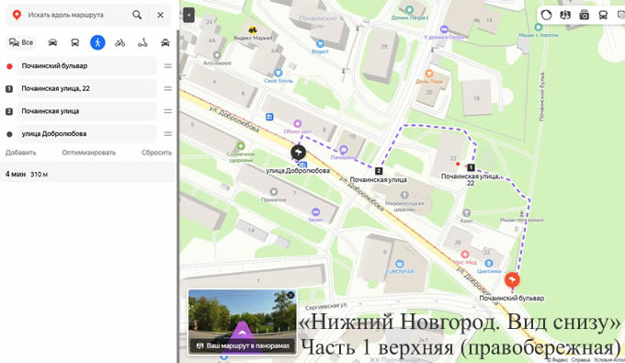The height and width of the screenshot is (363, 625).
Task: Click the 'Оптимизировать' link
Action: (88, 153)
